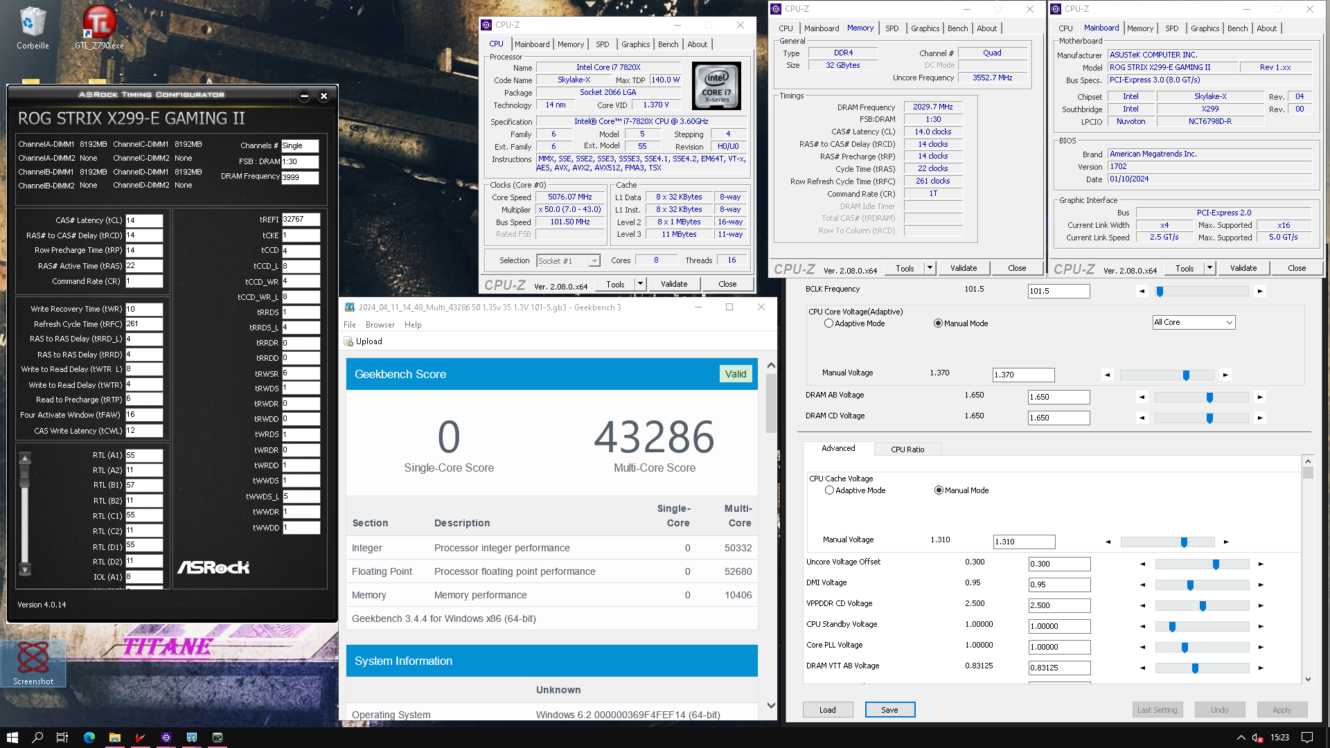The width and height of the screenshot is (1330, 748).
Task: Select Adaptive Mode for CPU Cache Voltage
Action: pyautogui.click(x=829, y=490)
